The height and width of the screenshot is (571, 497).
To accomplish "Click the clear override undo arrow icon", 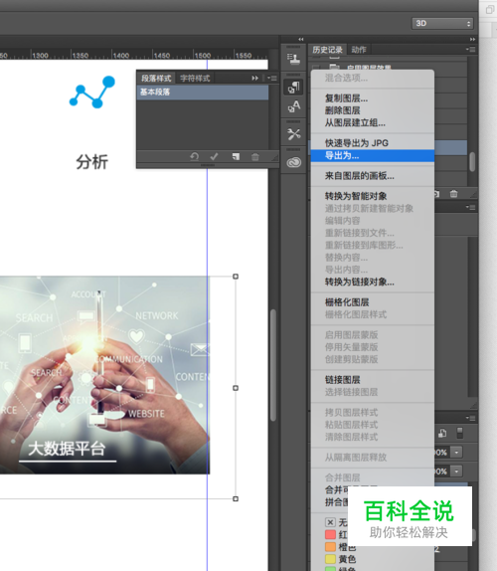I will click(x=194, y=156).
